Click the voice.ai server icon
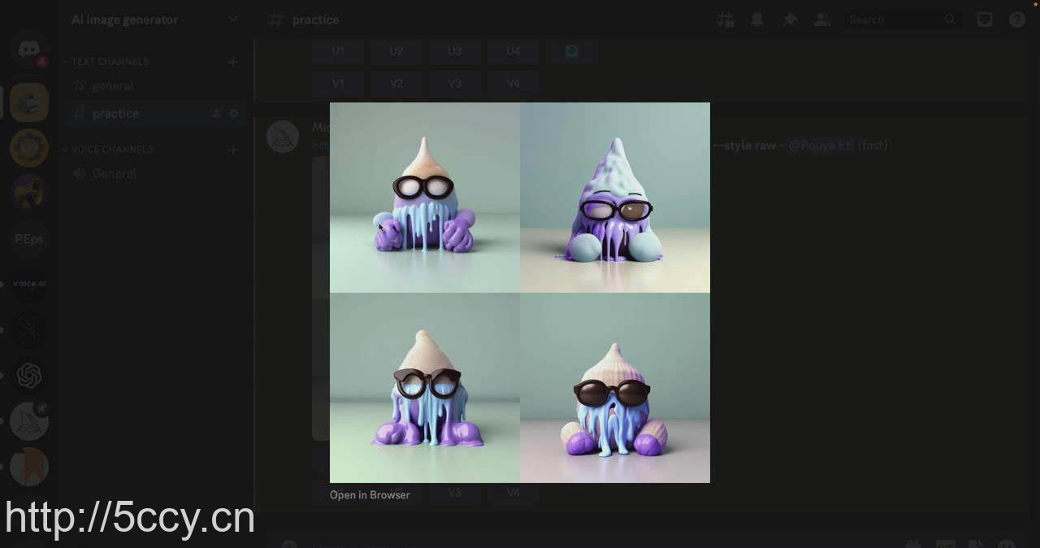The height and width of the screenshot is (548, 1040). coord(29,283)
